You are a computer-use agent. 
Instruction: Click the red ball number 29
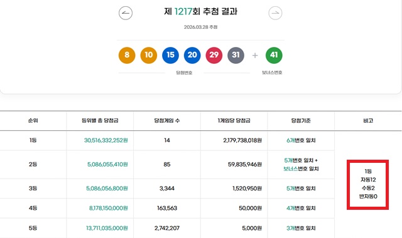click(x=214, y=55)
